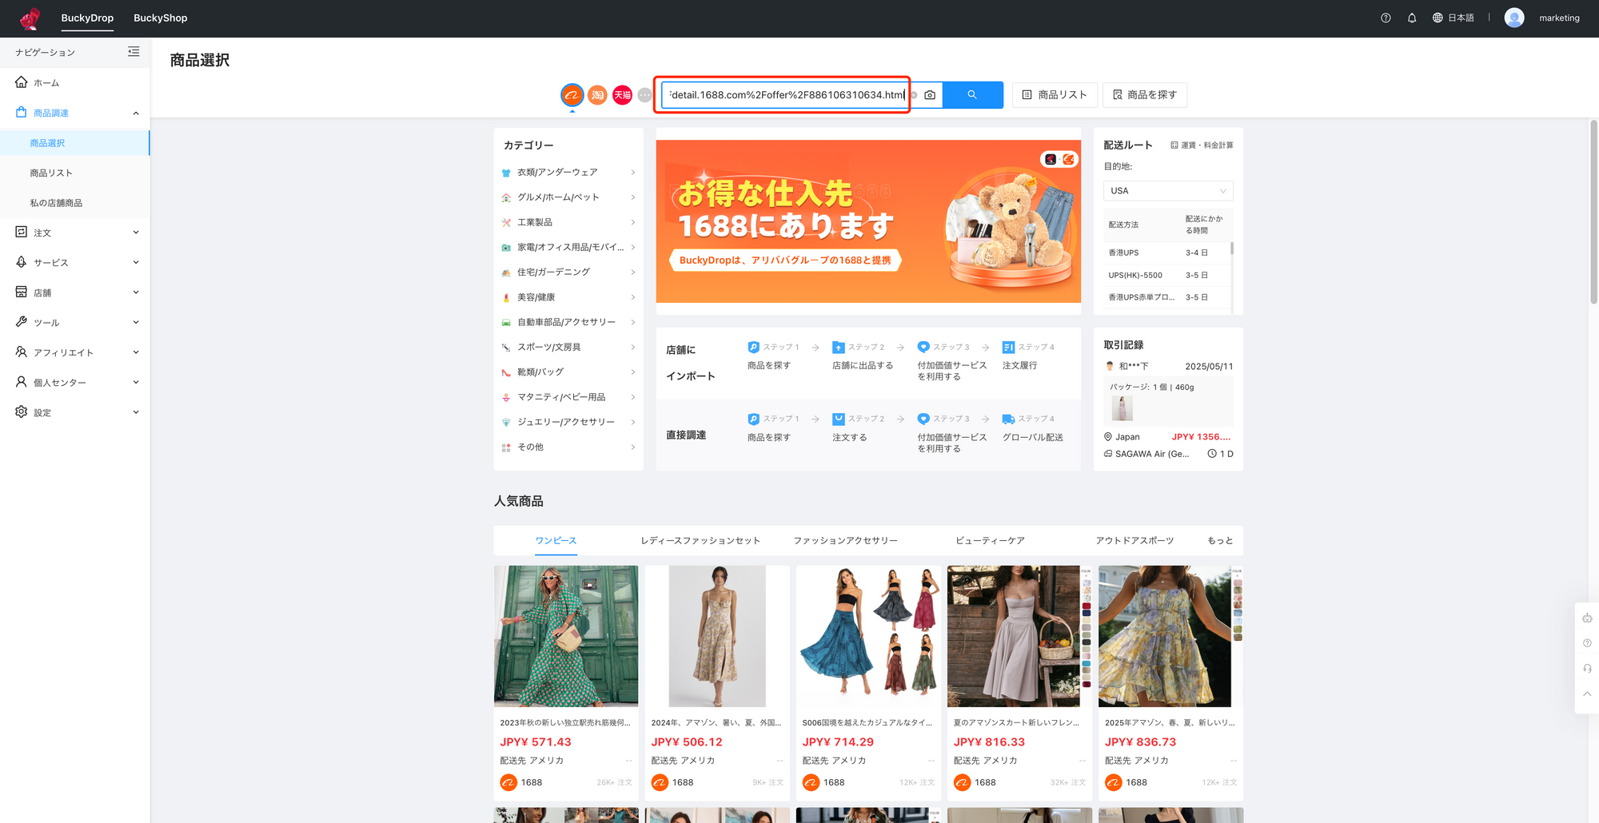Click the back-to-top arrow icon
The height and width of the screenshot is (823, 1599).
pos(1587,694)
